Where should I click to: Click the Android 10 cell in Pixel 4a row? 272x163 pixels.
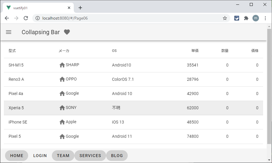(x=122, y=94)
